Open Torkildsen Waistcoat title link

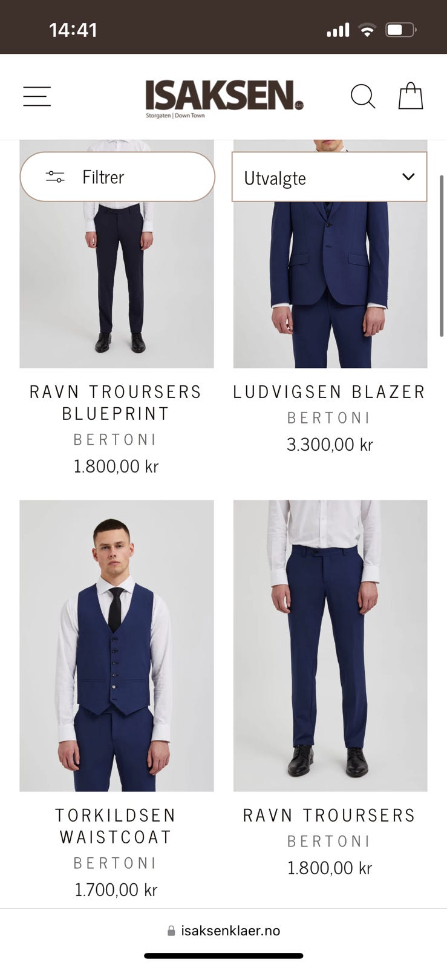pos(116,826)
